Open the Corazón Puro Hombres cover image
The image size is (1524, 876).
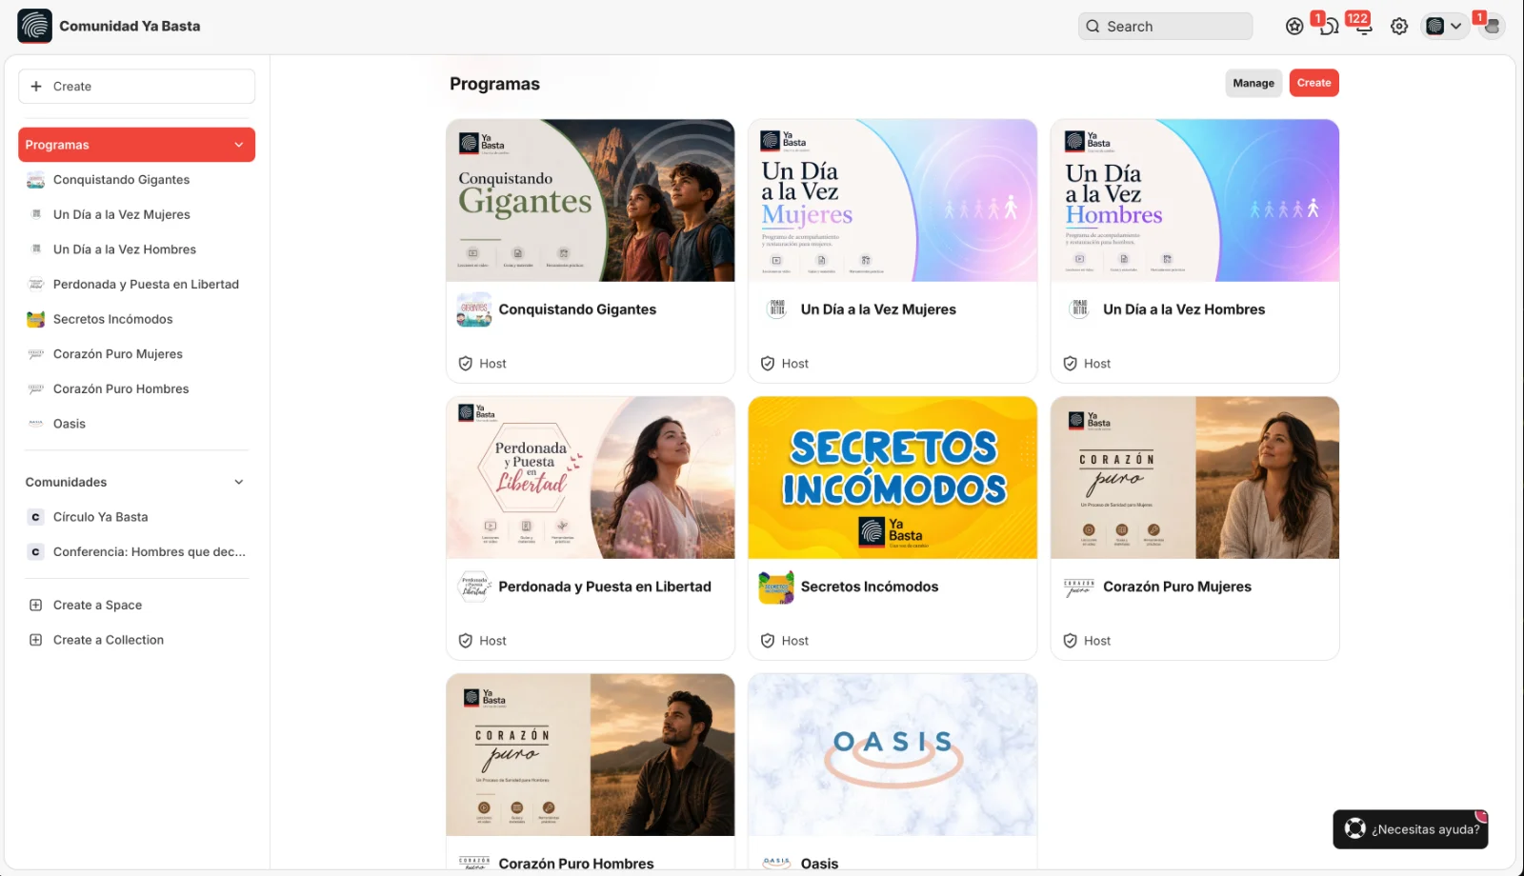click(591, 754)
